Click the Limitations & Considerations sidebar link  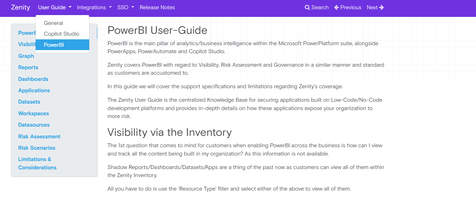[37, 163]
